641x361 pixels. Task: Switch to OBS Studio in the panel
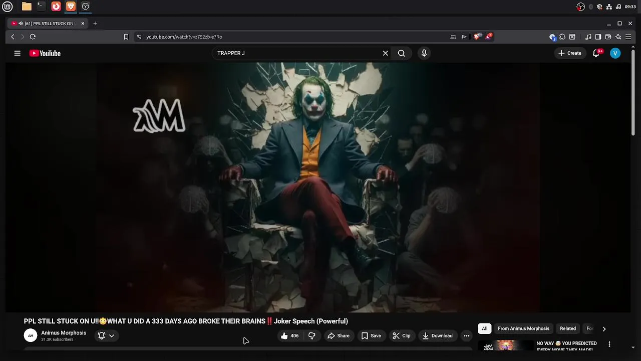86,7
